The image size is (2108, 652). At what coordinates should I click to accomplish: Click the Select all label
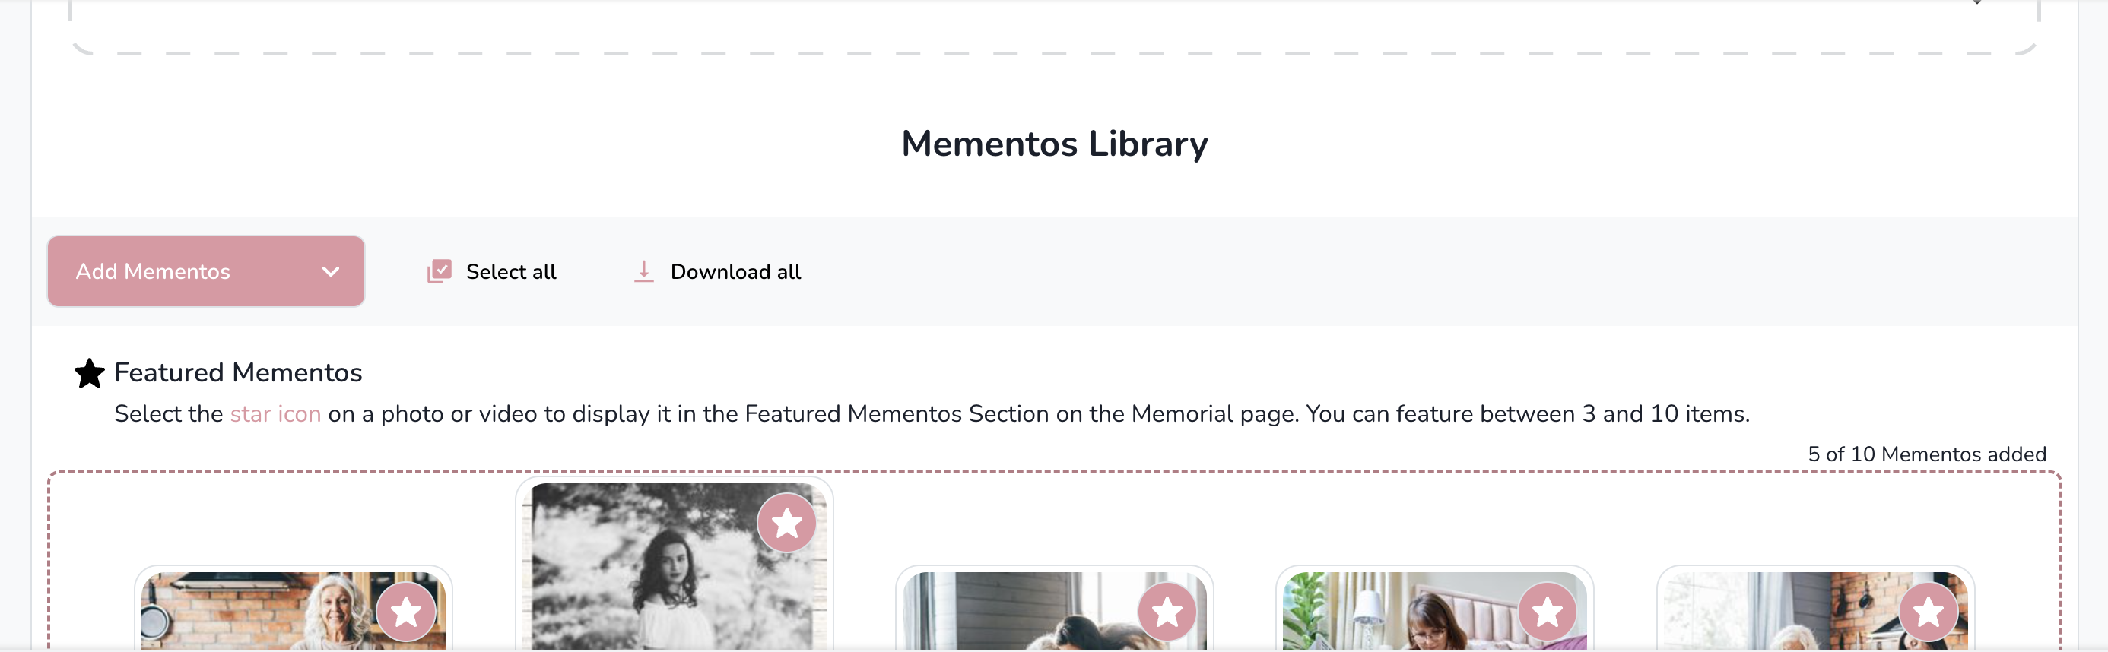510,271
